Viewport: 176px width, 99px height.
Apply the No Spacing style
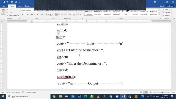pos(98,13)
